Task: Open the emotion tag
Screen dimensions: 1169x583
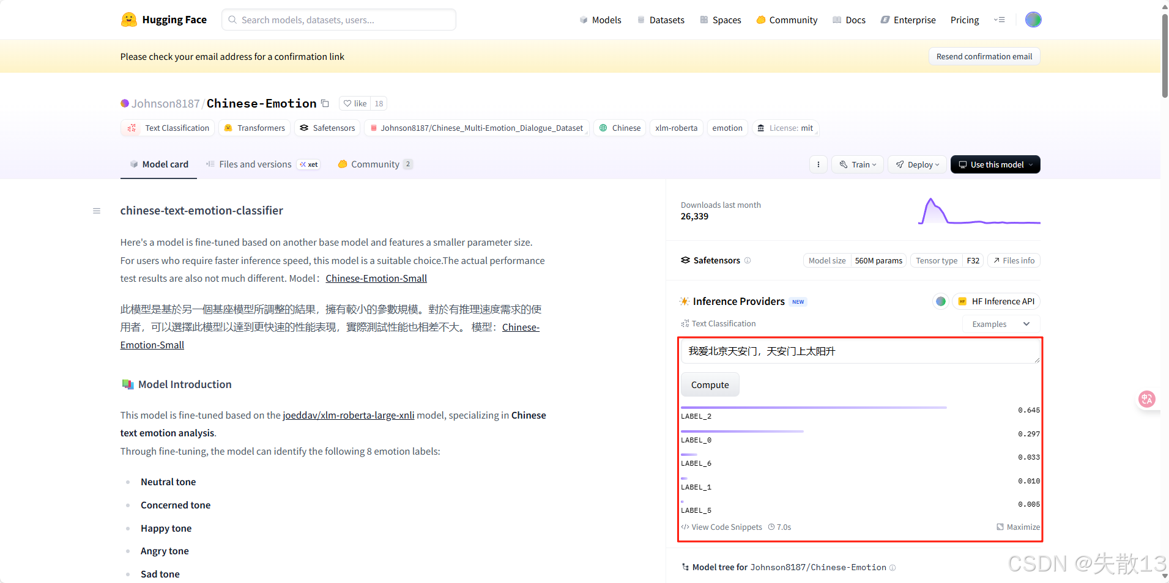Action: (727, 128)
